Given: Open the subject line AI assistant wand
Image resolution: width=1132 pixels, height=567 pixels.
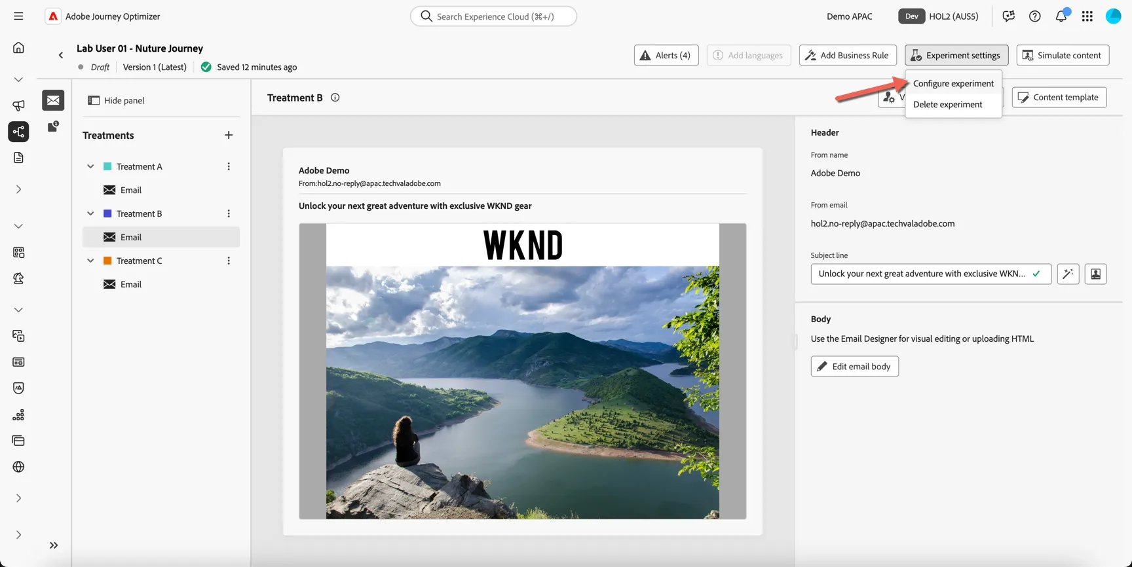Looking at the screenshot, I should tap(1068, 274).
